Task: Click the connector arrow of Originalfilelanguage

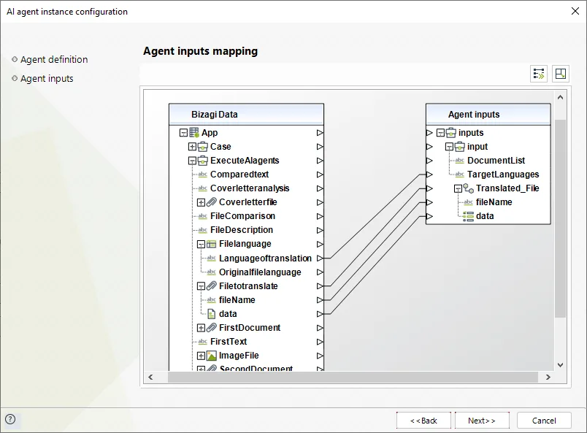Action: (320, 272)
